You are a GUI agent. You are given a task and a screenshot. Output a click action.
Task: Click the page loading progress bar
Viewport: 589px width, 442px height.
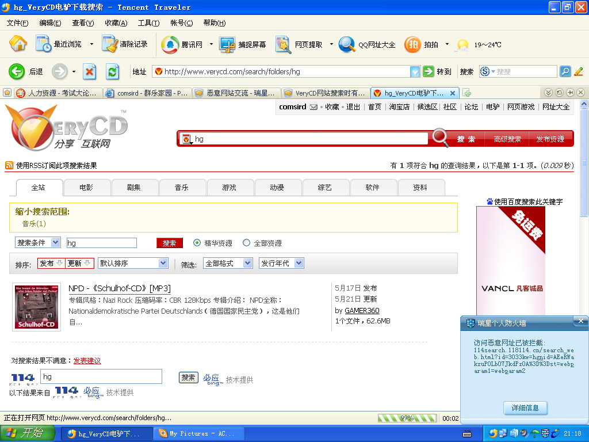[x=407, y=418]
